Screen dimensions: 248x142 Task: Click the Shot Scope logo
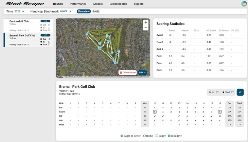(x=25, y=4)
